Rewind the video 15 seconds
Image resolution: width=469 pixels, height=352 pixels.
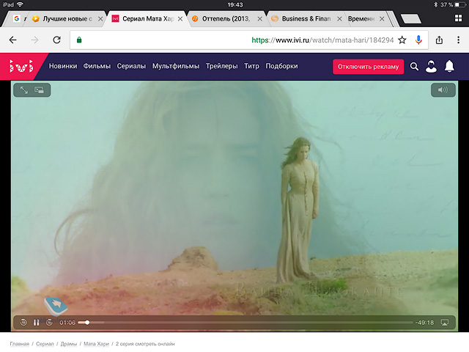[23, 323]
